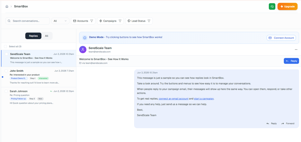Click the envelope icon in Accounts filter
The width and height of the screenshot is (301, 142).
point(75,21)
